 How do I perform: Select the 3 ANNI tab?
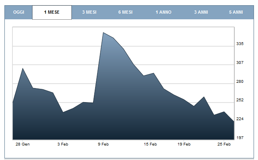pyautogui.click(x=201, y=12)
